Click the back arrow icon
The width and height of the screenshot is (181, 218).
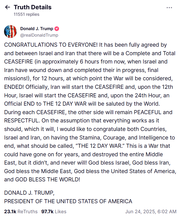[8, 7]
